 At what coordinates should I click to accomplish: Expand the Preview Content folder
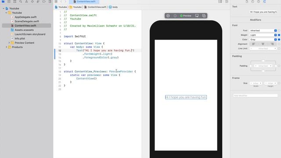tap(9, 43)
